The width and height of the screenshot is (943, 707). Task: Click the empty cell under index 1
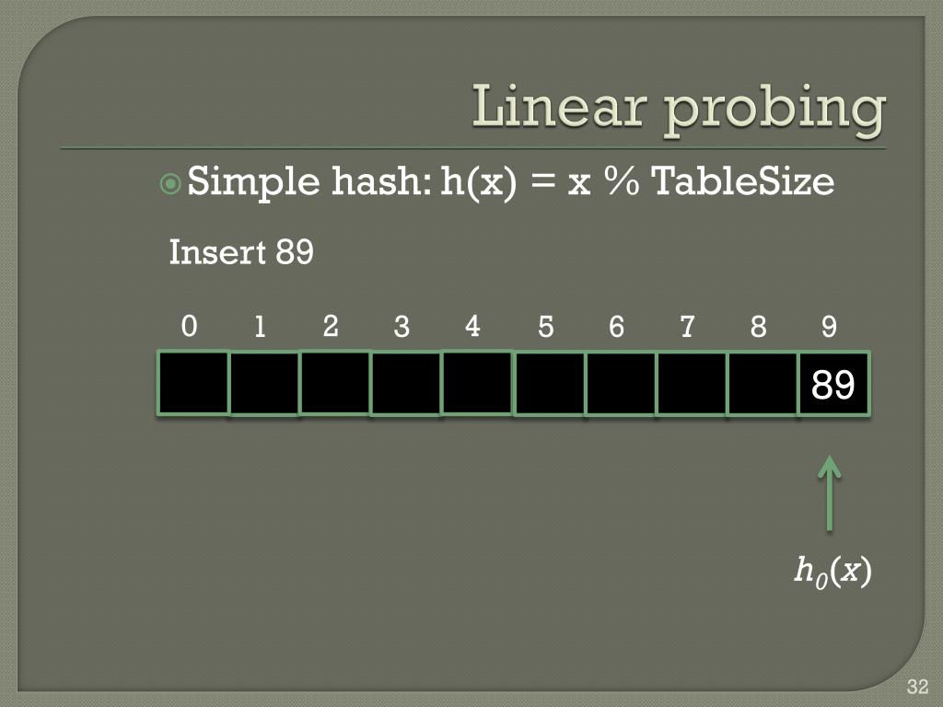(x=264, y=384)
